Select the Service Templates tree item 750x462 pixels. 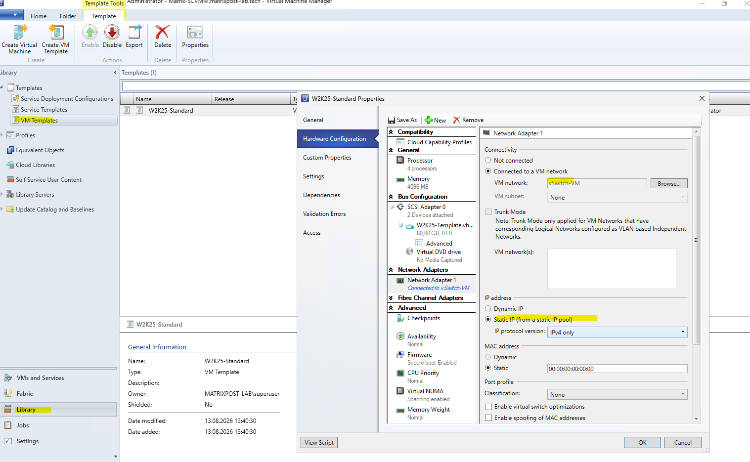(44, 110)
